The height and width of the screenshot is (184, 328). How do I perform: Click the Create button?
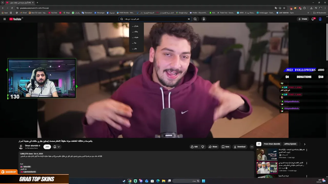point(303,19)
